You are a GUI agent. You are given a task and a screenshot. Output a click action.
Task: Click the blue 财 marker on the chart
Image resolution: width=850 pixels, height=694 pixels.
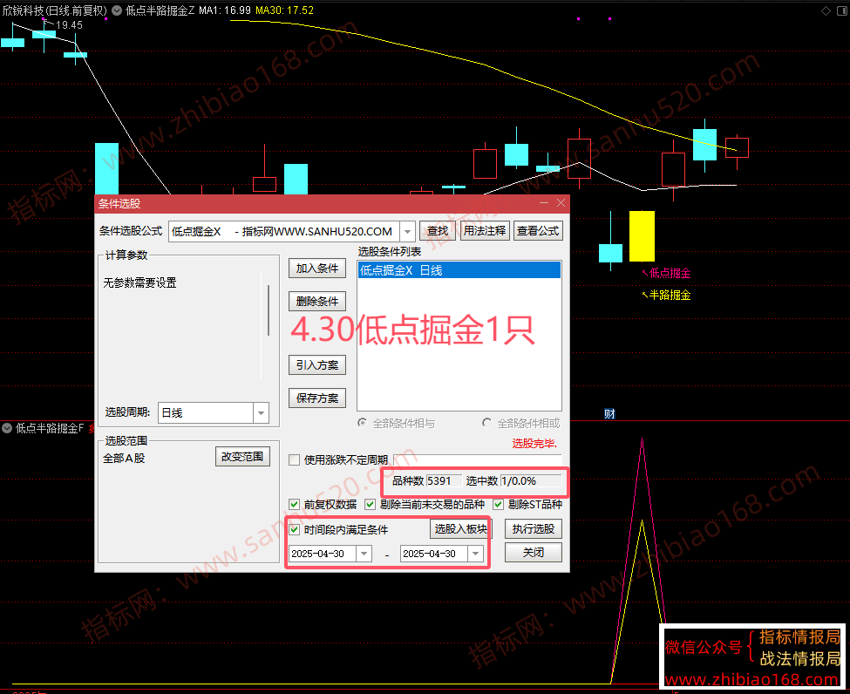(x=610, y=414)
